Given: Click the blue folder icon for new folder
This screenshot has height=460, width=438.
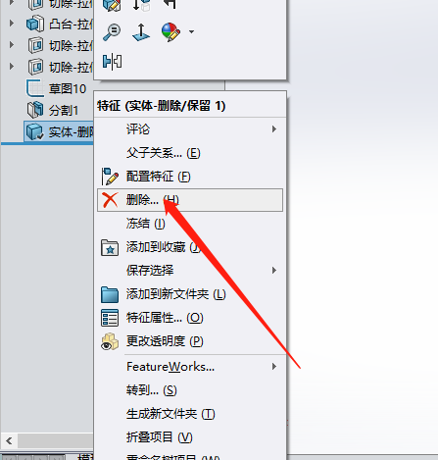Looking at the screenshot, I should [x=110, y=294].
